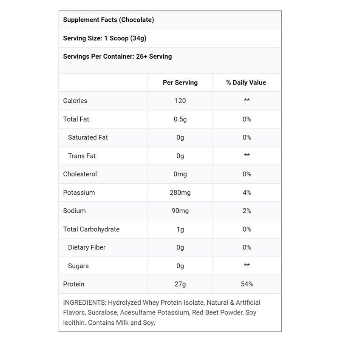Click the Sugars row label
This screenshot has width=340, height=340.
78,266
